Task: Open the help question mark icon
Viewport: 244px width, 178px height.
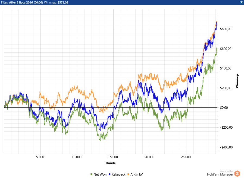Action: (242, 2)
